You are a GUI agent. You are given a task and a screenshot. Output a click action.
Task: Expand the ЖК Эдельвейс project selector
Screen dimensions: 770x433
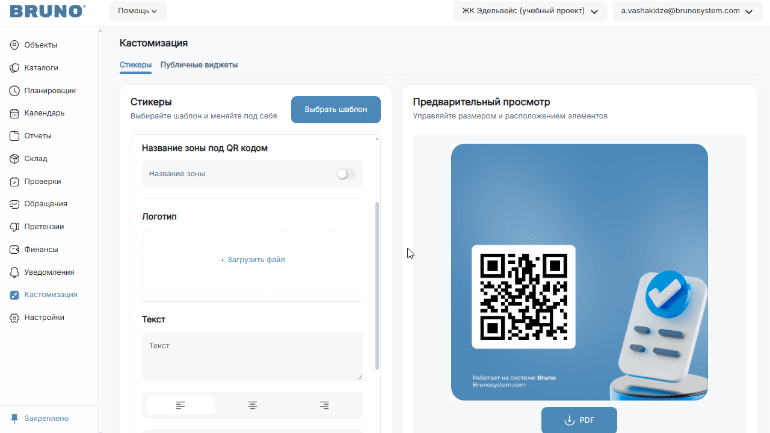click(x=530, y=11)
